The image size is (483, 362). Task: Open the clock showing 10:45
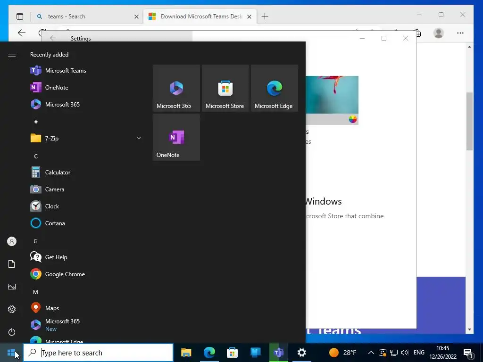tap(443, 353)
